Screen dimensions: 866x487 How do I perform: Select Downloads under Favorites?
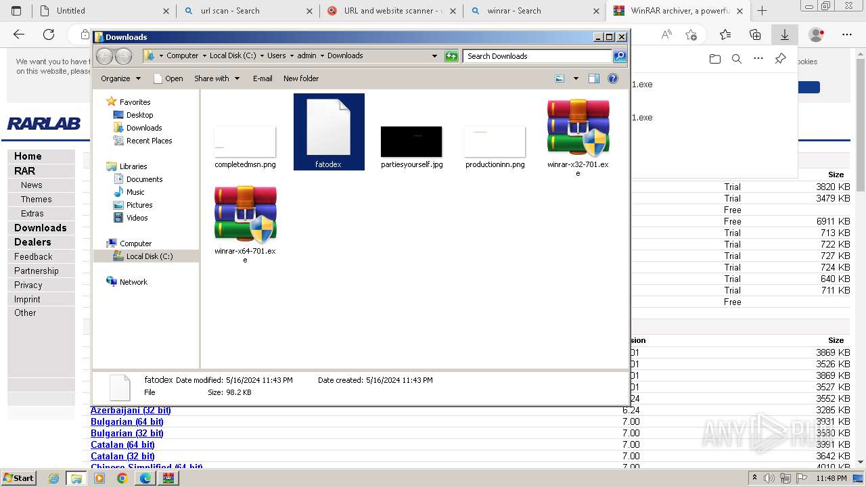[x=144, y=128]
